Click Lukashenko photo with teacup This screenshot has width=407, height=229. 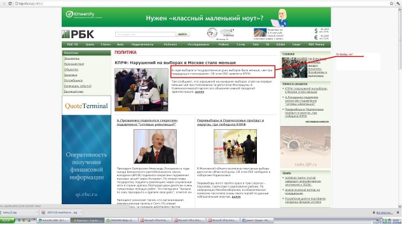pos(155,146)
